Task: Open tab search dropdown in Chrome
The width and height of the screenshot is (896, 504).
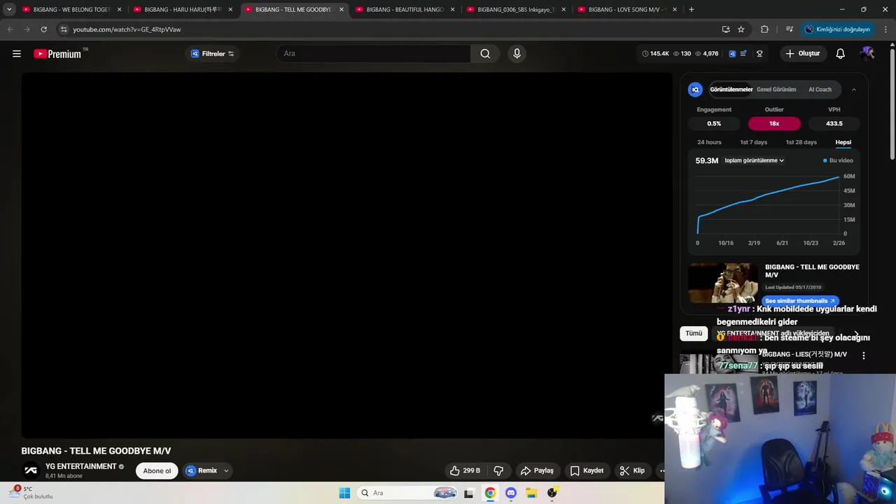Action: tap(9, 9)
